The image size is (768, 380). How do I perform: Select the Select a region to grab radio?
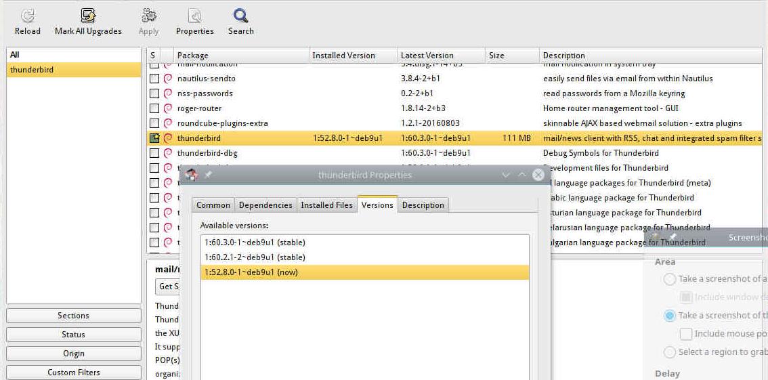click(669, 352)
